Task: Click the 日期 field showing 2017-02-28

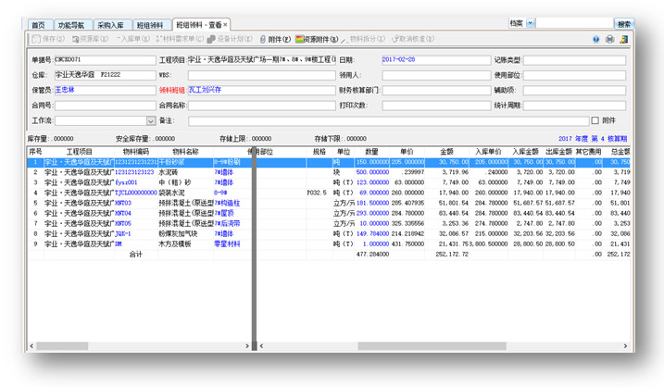Action: [436, 60]
